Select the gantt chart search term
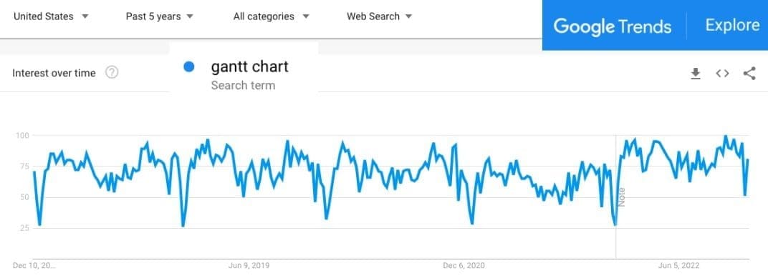Image resolution: width=768 pixels, height=278 pixels. (250, 66)
